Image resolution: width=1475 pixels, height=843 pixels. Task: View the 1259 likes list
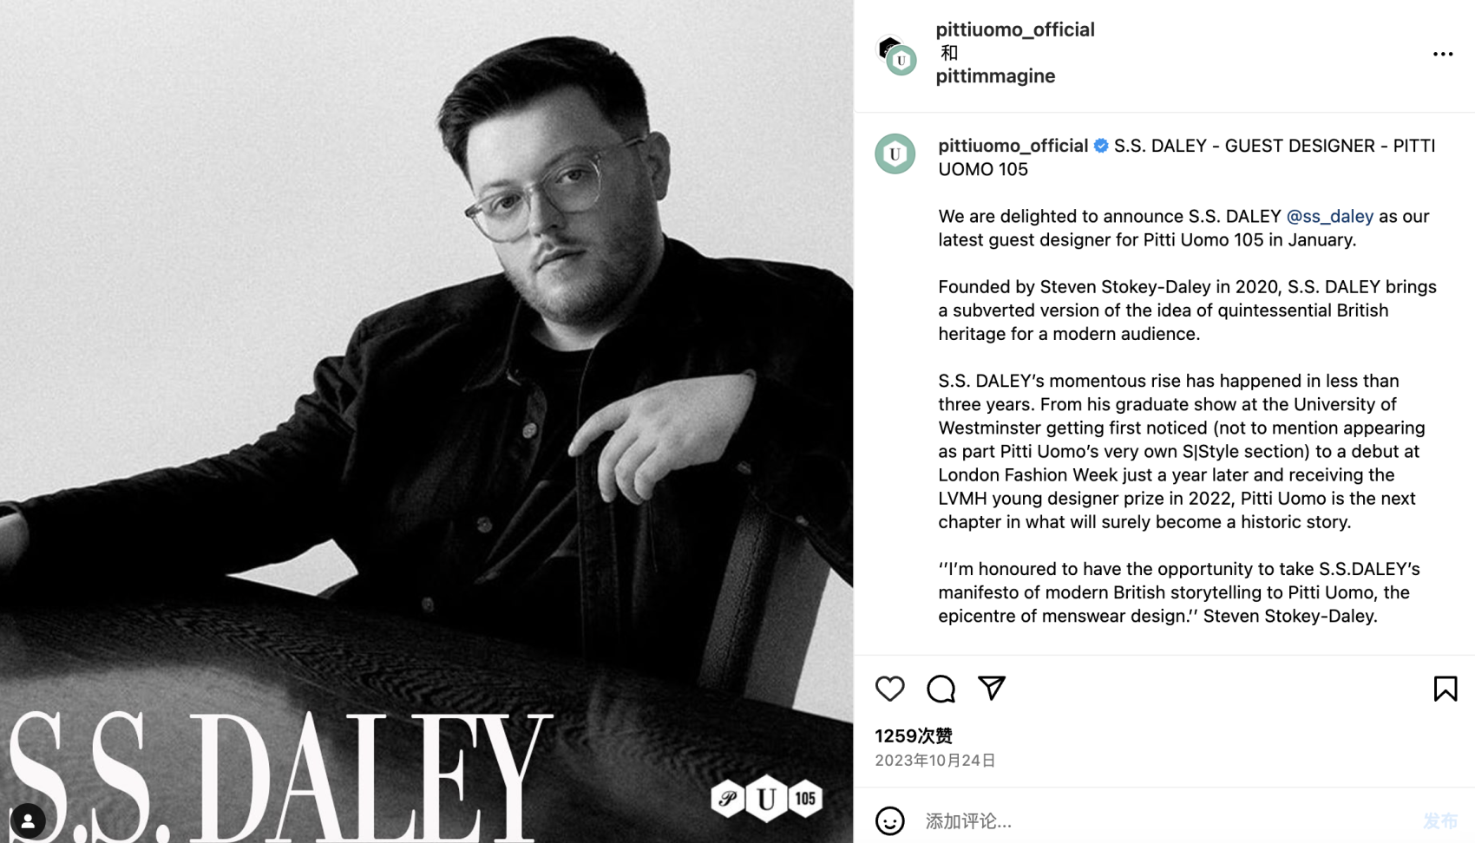coord(914,735)
